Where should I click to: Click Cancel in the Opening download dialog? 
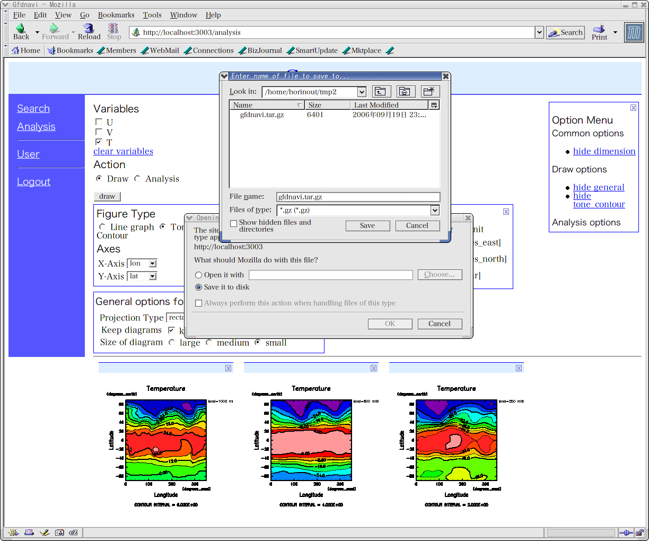[440, 324]
